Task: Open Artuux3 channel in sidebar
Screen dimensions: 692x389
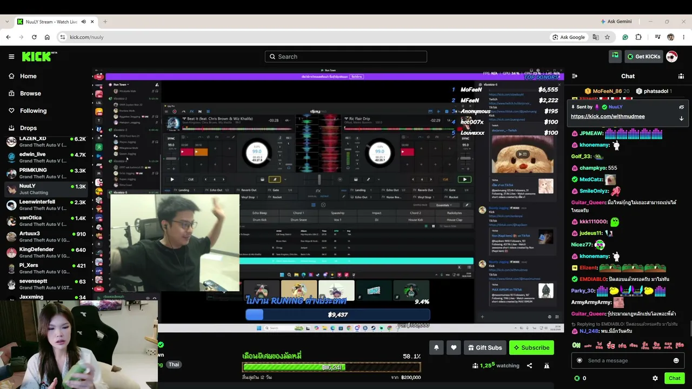Action: click(x=46, y=237)
